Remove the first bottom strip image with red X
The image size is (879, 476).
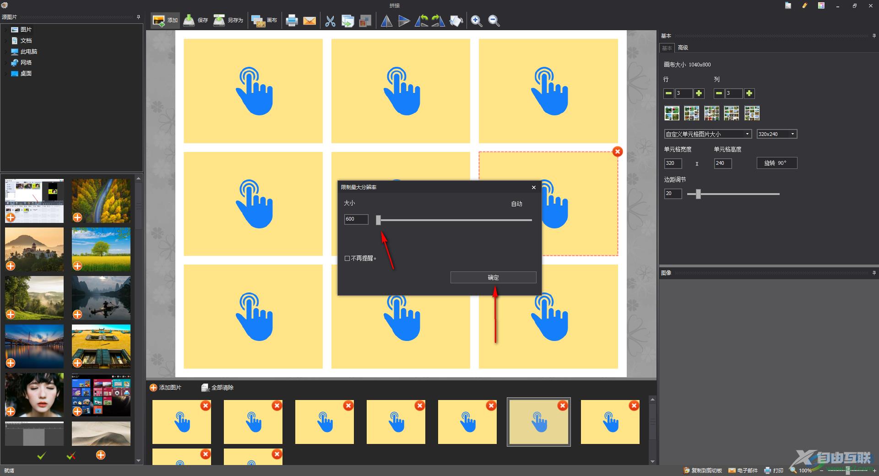point(206,406)
